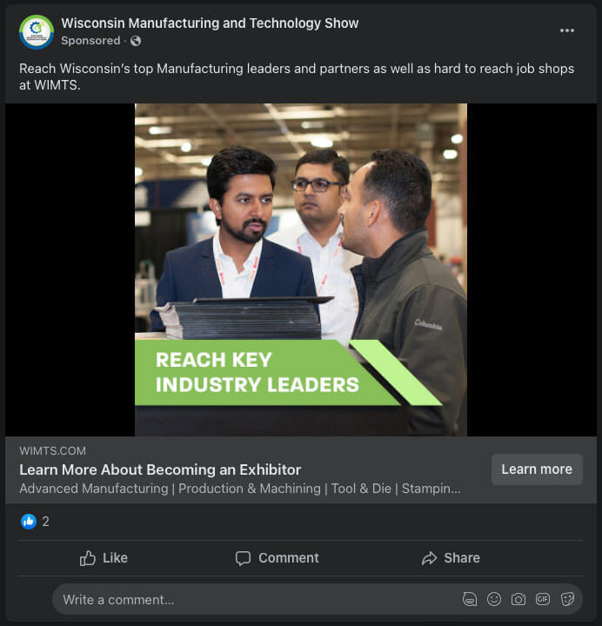Attach a photo using the camera icon
The height and width of the screenshot is (626, 602).
pyautogui.click(x=518, y=599)
